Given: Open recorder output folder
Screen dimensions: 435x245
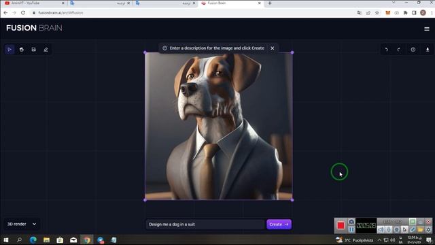Looking at the screenshot, I should 420,229.
